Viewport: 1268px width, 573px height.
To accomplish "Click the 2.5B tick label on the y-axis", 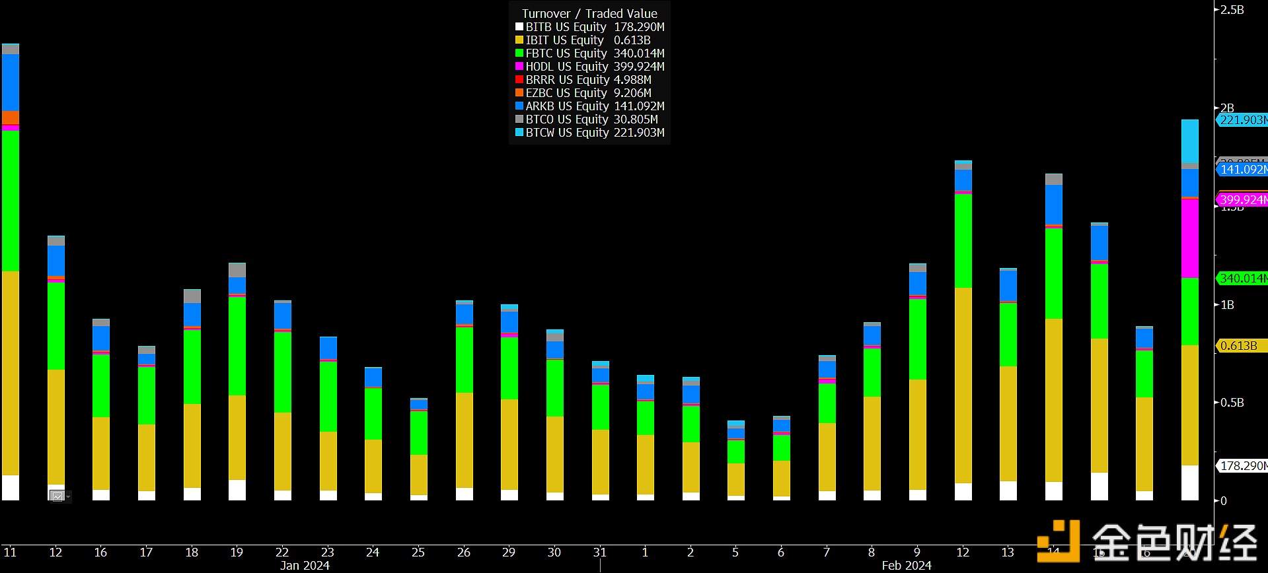I will [1232, 10].
